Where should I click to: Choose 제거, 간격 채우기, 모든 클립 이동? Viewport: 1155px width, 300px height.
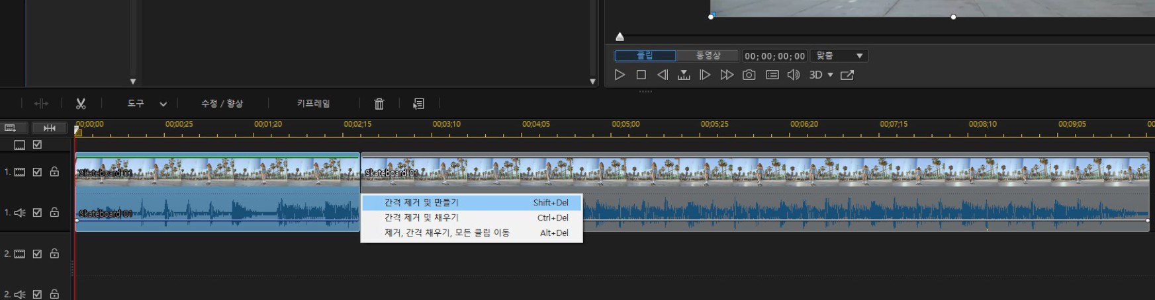tap(472, 233)
